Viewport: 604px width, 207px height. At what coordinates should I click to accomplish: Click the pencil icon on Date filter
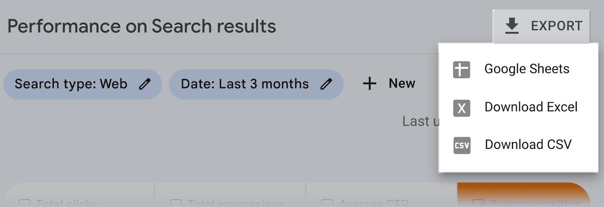(326, 84)
